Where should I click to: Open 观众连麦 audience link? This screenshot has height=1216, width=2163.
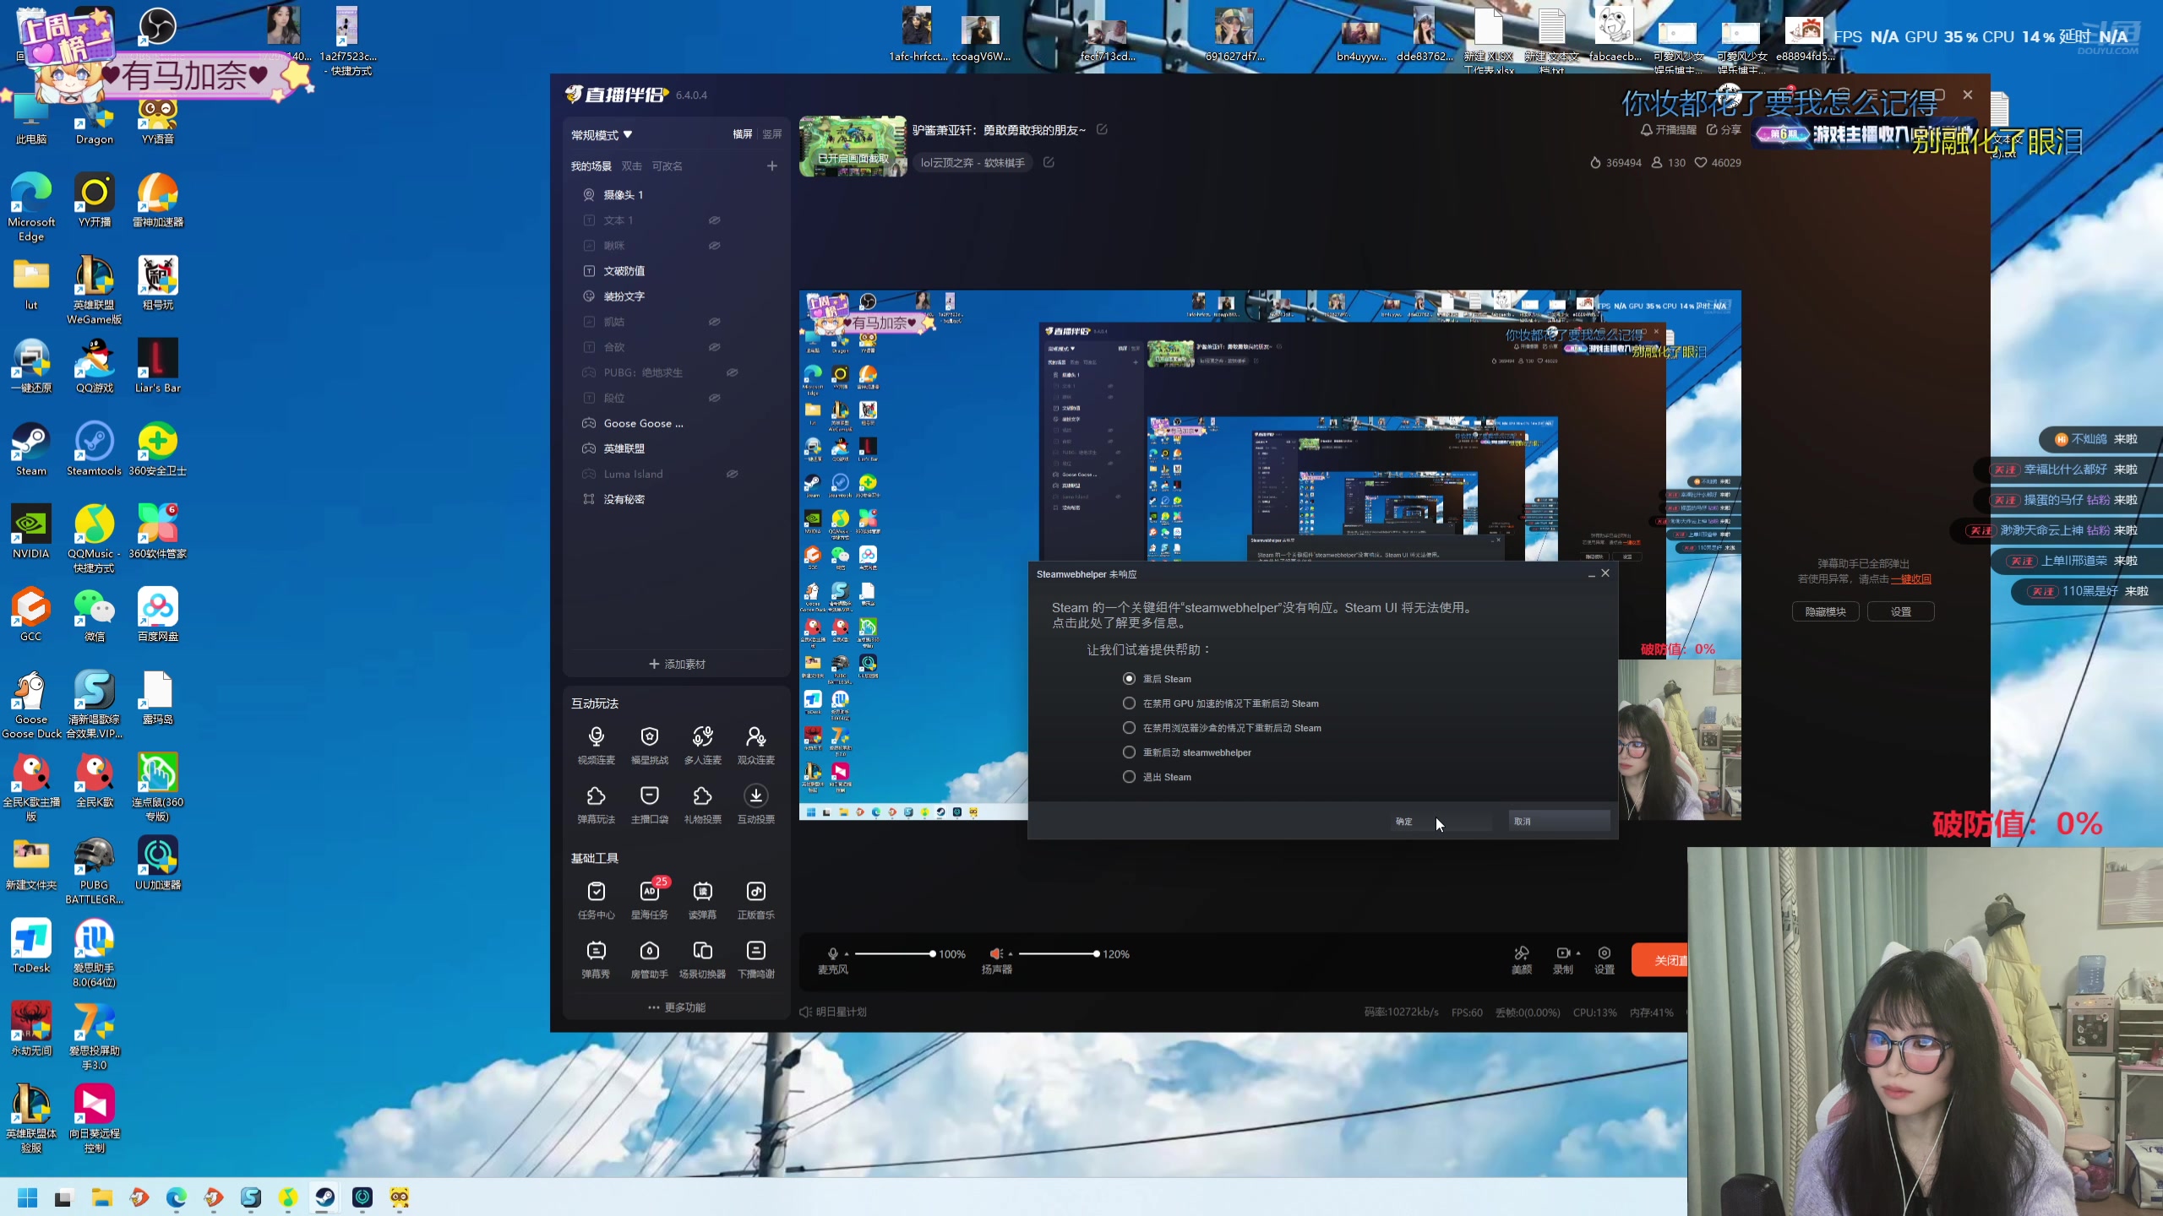(755, 745)
